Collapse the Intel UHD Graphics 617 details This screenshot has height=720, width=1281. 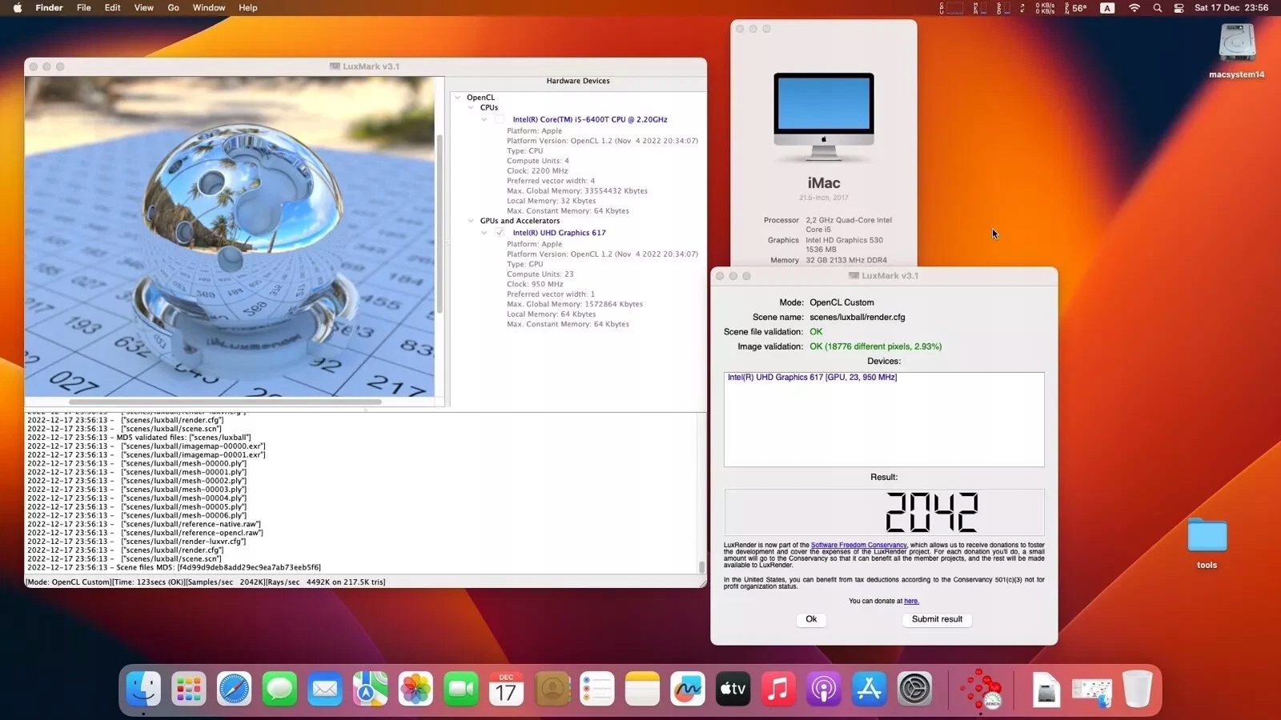pos(484,233)
